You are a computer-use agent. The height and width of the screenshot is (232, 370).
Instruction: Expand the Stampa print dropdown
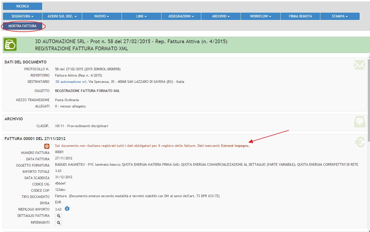point(340,16)
